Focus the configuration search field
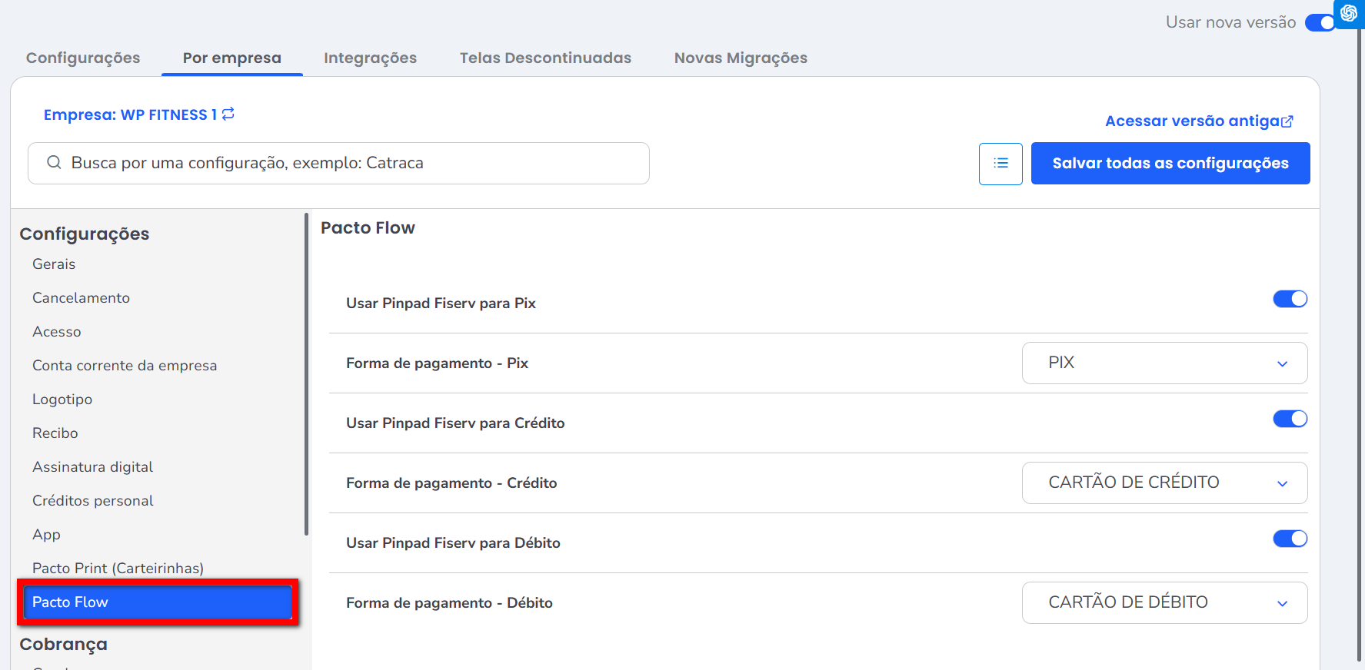 click(x=354, y=163)
